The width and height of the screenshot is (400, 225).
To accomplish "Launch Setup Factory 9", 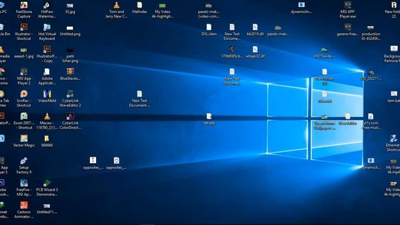I will tap(24, 166).
